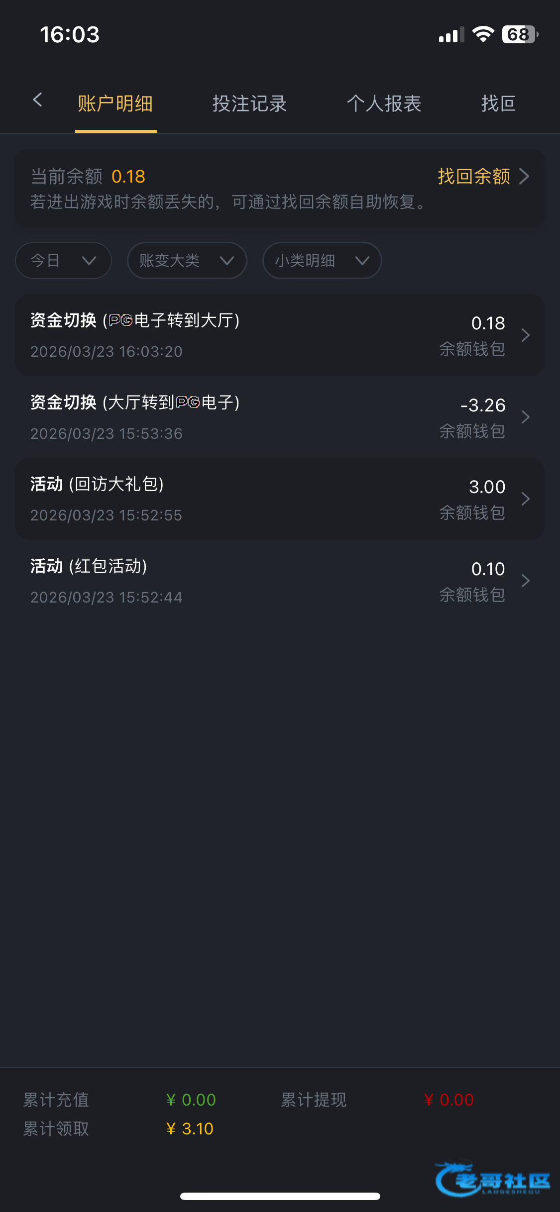Tap the battery indicator in status bar
Image resolution: width=560 pixels, height=1212 pixels.
tap(520, 34)
